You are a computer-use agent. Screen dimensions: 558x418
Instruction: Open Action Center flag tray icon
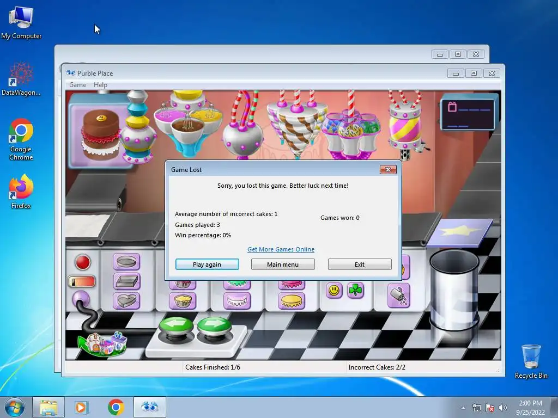tap(490, 408)
